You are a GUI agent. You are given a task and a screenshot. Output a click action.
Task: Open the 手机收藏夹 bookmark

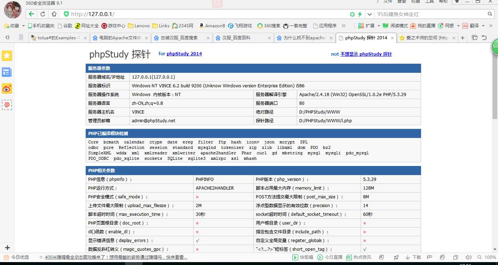click(x=41, y=26)
